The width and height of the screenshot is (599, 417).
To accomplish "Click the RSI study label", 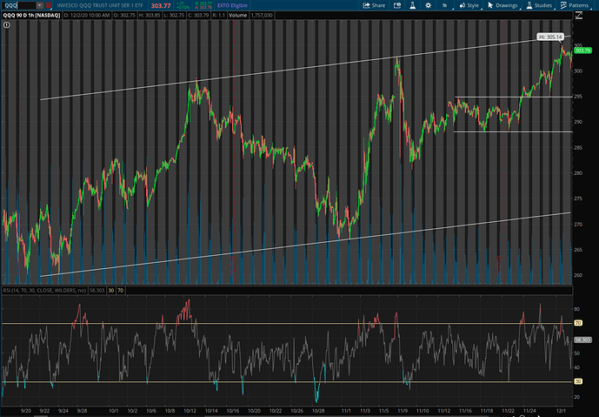I will click(43, 289).
